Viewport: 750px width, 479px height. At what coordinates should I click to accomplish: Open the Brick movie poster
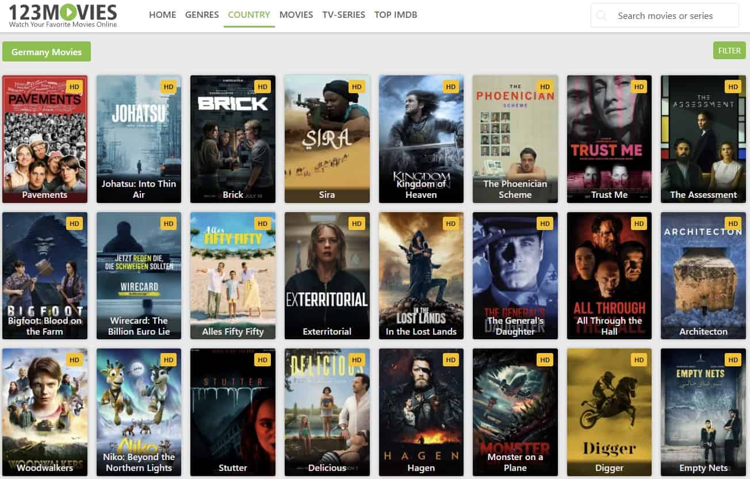pos(233,139)
